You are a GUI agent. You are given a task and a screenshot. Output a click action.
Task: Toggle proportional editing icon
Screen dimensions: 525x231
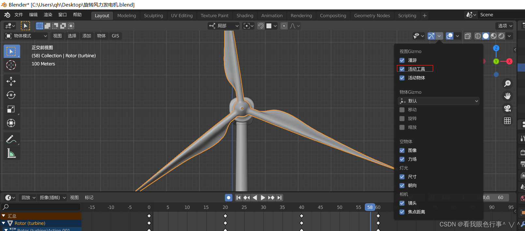[284, 26]
